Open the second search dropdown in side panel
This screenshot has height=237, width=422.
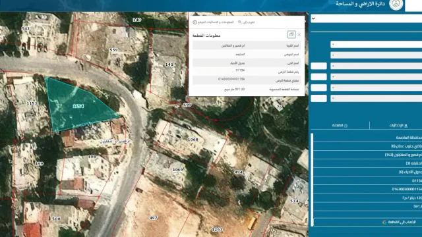click(377, 55)
